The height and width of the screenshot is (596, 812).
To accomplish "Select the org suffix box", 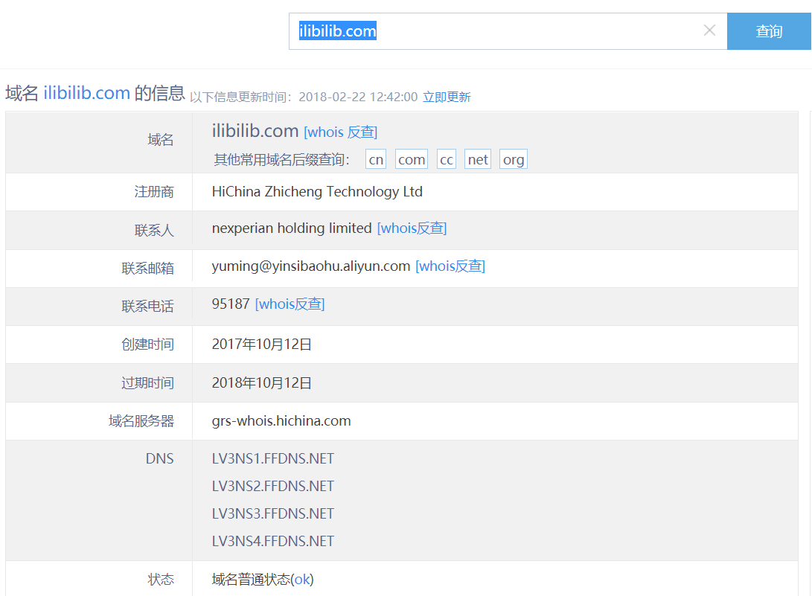I will (514, 159).
